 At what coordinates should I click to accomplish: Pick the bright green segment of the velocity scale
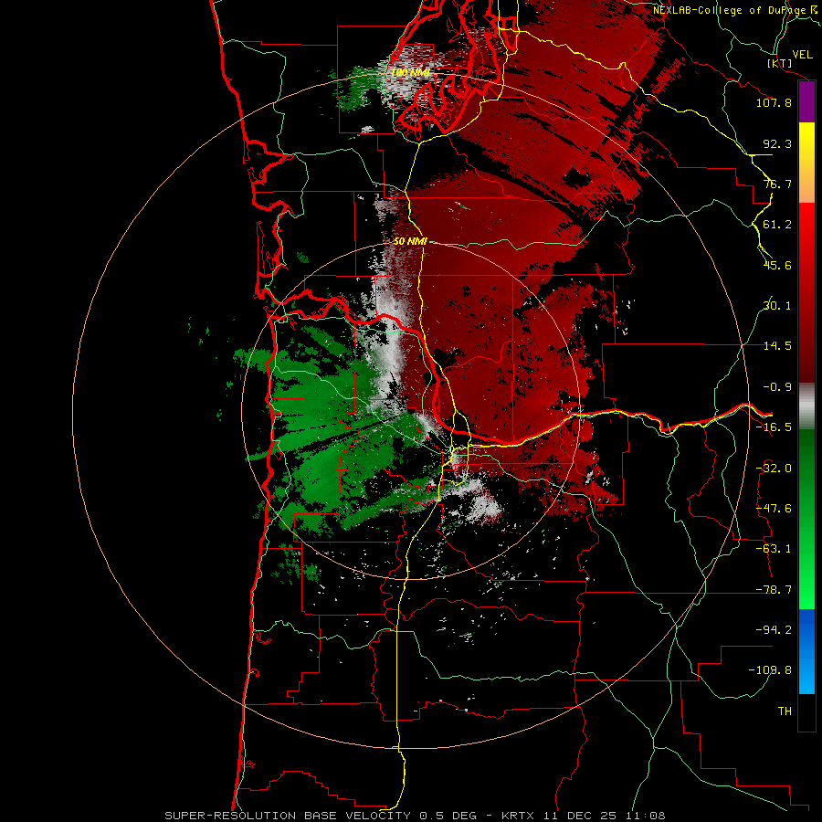click(x=806, y=519)
